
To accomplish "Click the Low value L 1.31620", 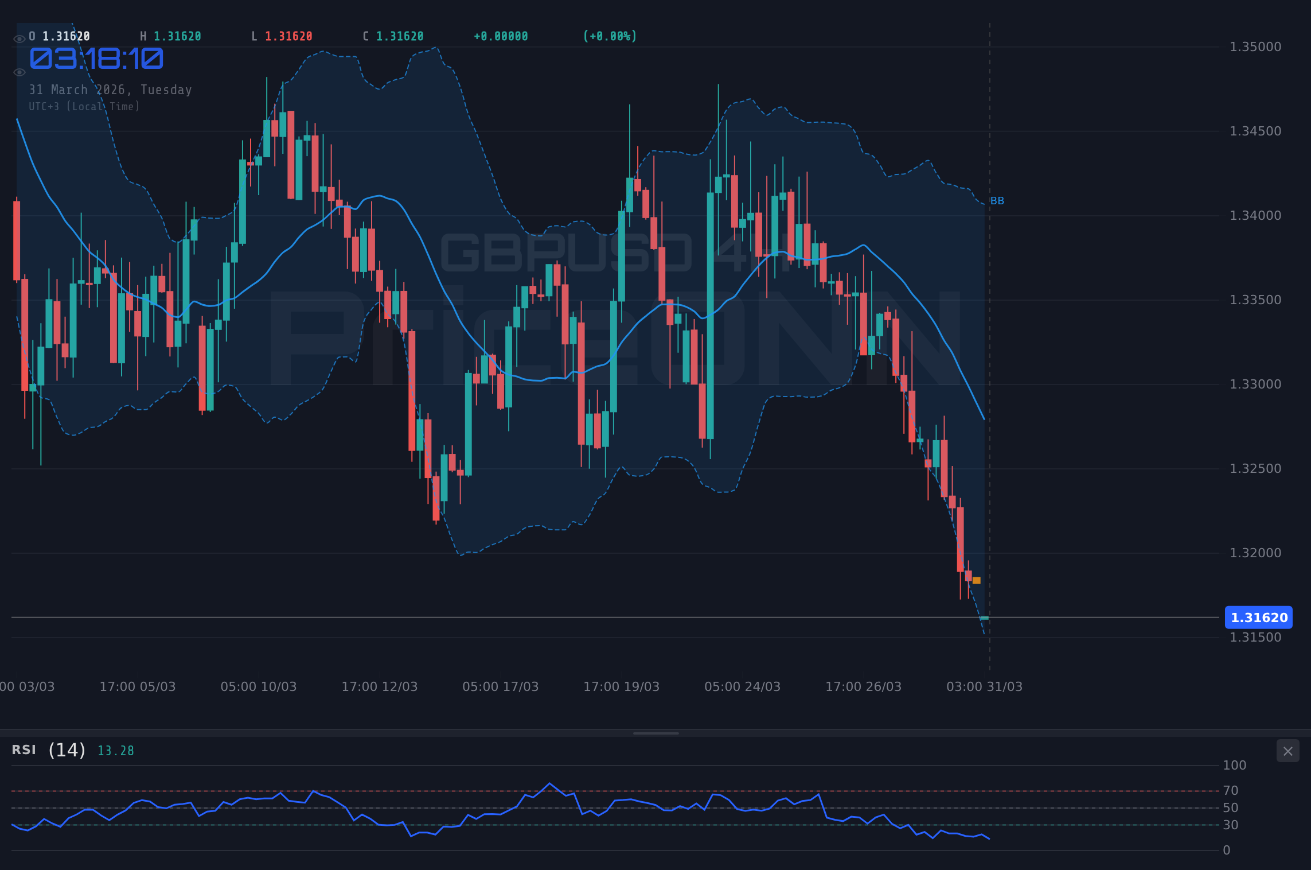I will [282, 36].
